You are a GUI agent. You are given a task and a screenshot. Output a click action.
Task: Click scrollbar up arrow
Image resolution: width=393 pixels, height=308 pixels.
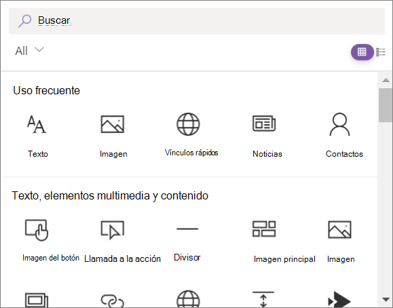(386, 80)
